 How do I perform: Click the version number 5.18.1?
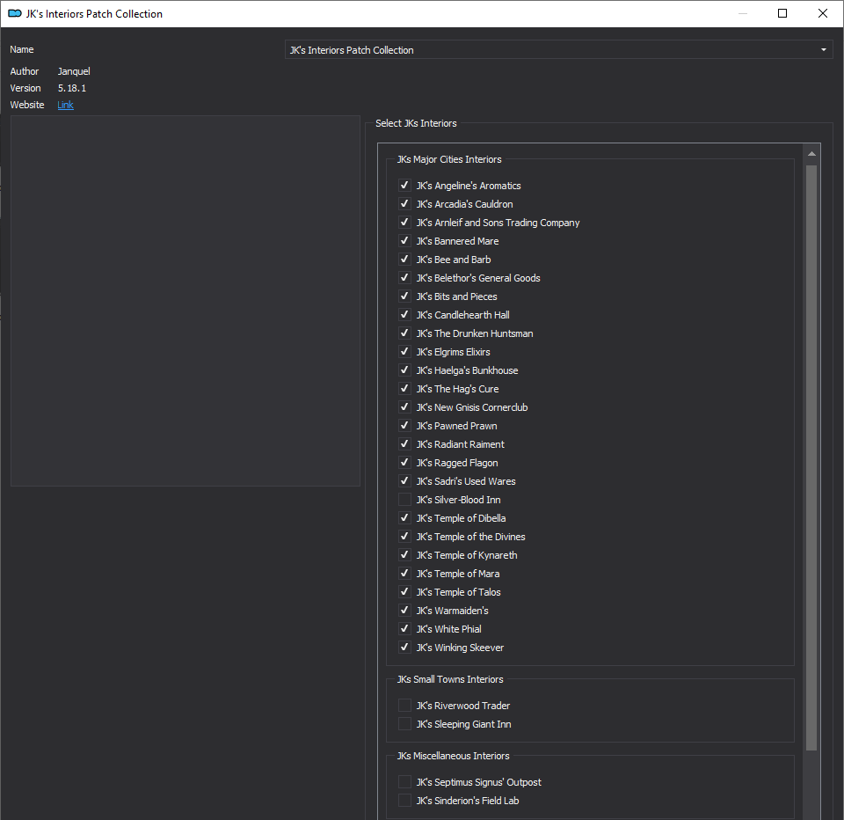pyautogui.click(x=71, y=88)
